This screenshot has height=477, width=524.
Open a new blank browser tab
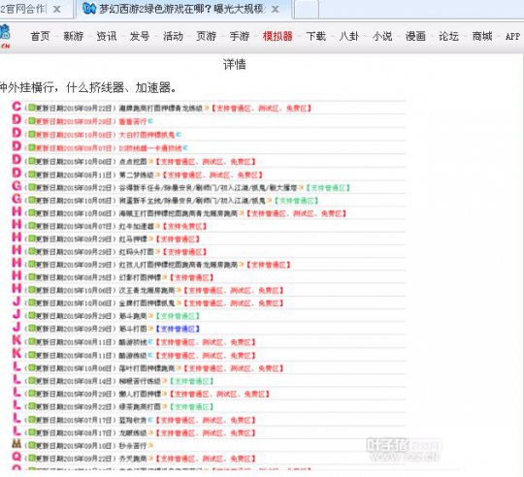pos(306,10)
